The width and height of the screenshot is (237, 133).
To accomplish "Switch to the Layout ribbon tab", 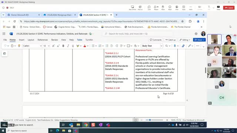I will point(31,40).
